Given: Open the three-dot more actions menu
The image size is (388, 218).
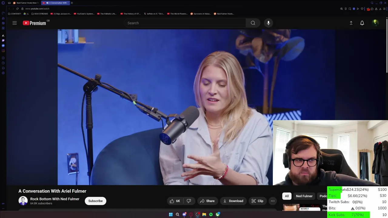Looking at the screenshot, I should coord(273,201).
